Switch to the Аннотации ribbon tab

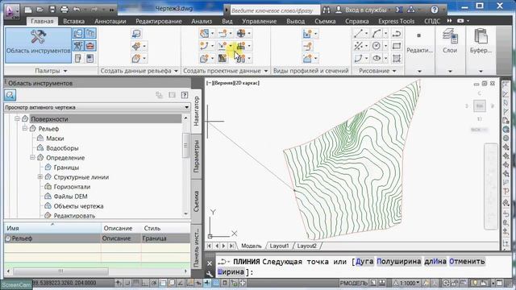click(x=110, y=21)
